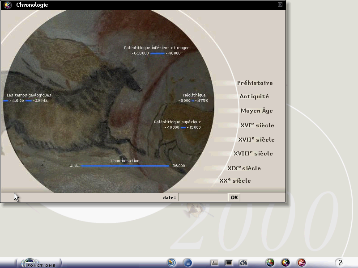Click the -15000 end date
This screenshot has height=268, width=358.
pos(194,127)
